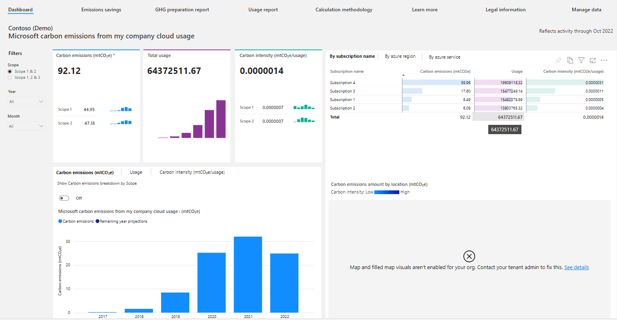Open the GHG preparation report
The height and width of the screenshot is (320, 617).
[182, 9]
